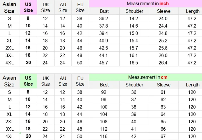
Task: Select the Measurement in cm header
Action: (x=148, y=77)
